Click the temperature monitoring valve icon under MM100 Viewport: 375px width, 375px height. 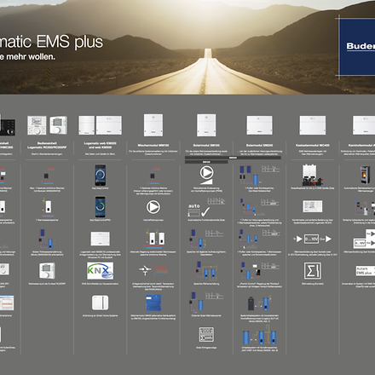point(153,270)
